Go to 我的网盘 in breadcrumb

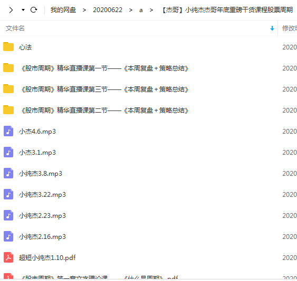(x=63, y=10)
